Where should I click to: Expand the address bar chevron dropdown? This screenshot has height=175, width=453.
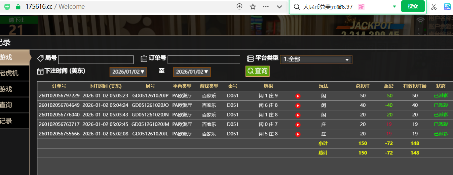279,7
